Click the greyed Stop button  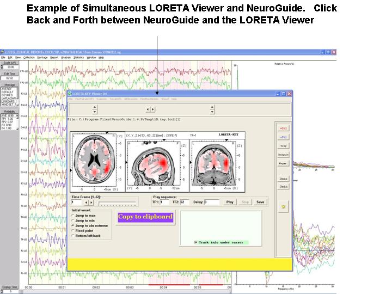245,202
